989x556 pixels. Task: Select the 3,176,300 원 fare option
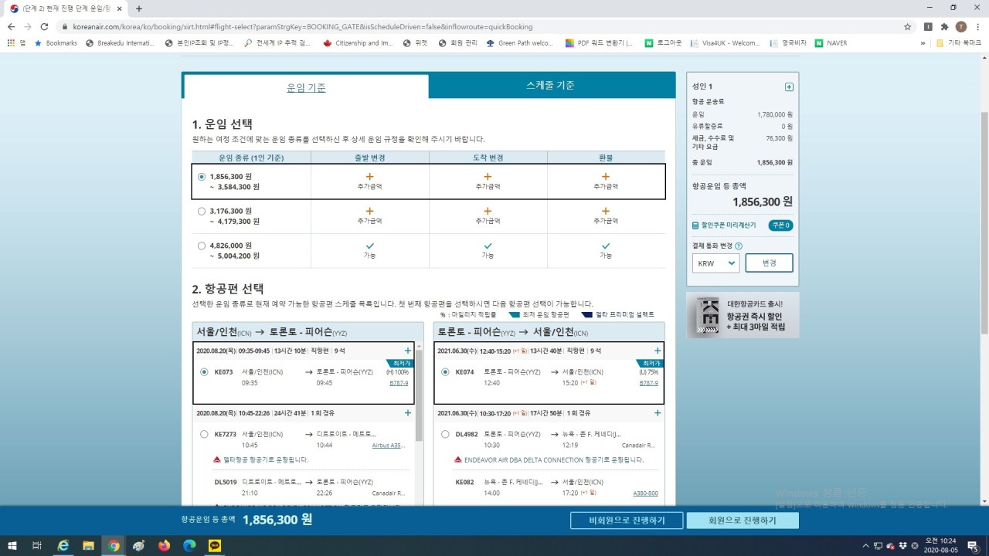coord(202,211)
